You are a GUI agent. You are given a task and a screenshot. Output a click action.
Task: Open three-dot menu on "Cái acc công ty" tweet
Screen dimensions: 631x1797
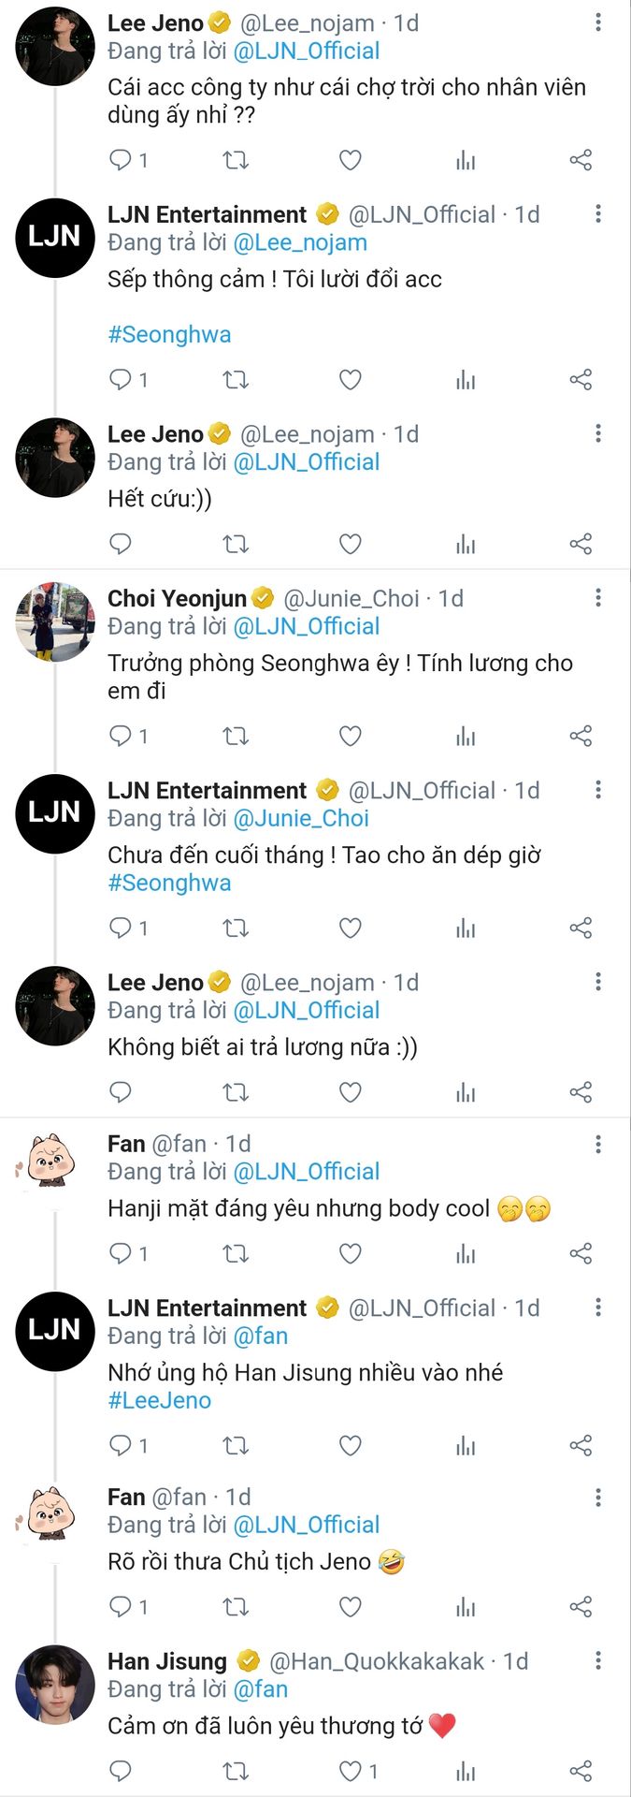point(598,22)
